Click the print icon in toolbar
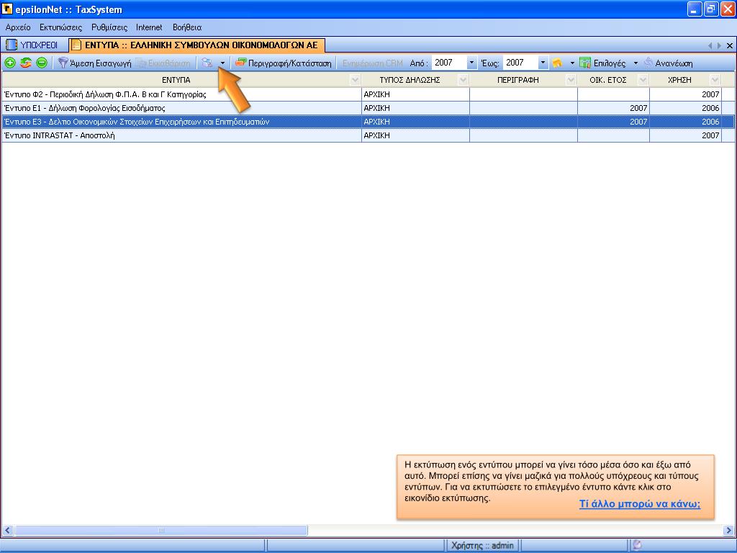737x553 pixels. pos(207,63)
